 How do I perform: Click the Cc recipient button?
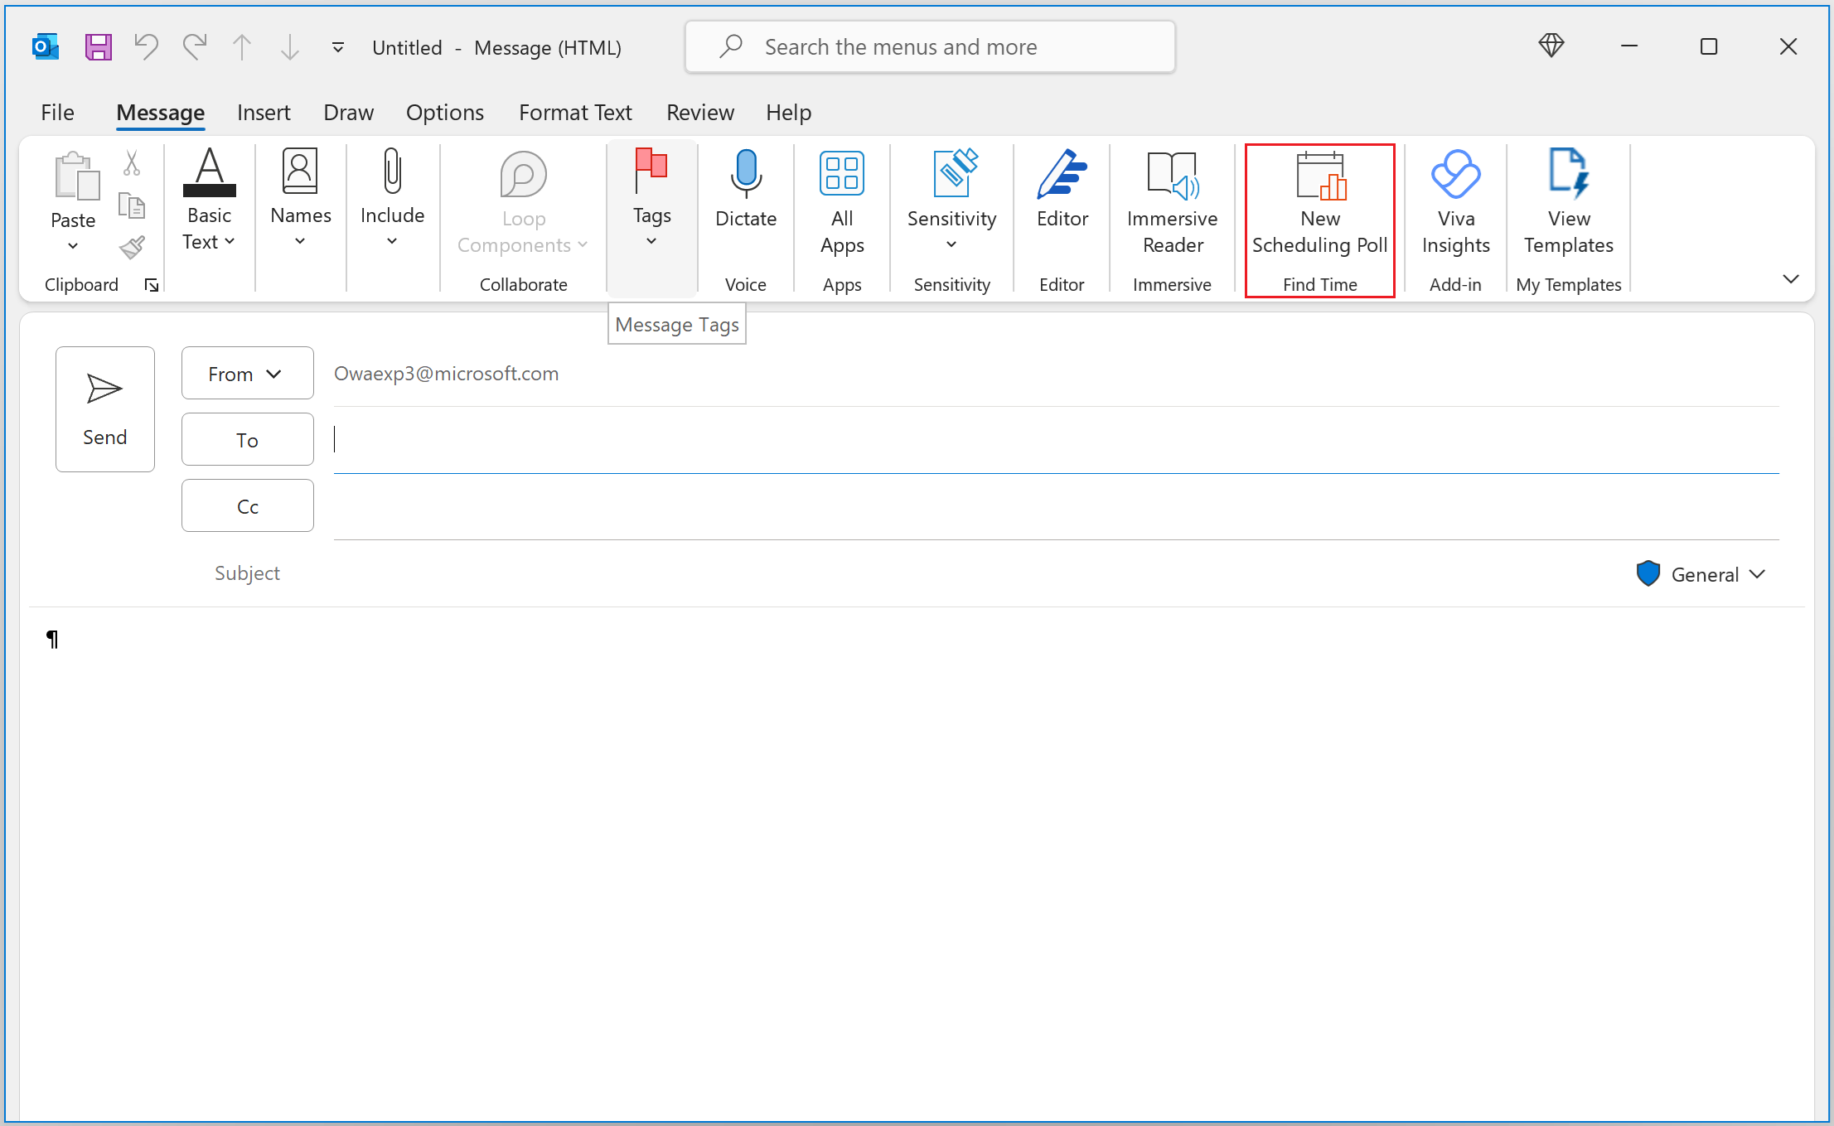pyautogui.click(x=248, y=505)
